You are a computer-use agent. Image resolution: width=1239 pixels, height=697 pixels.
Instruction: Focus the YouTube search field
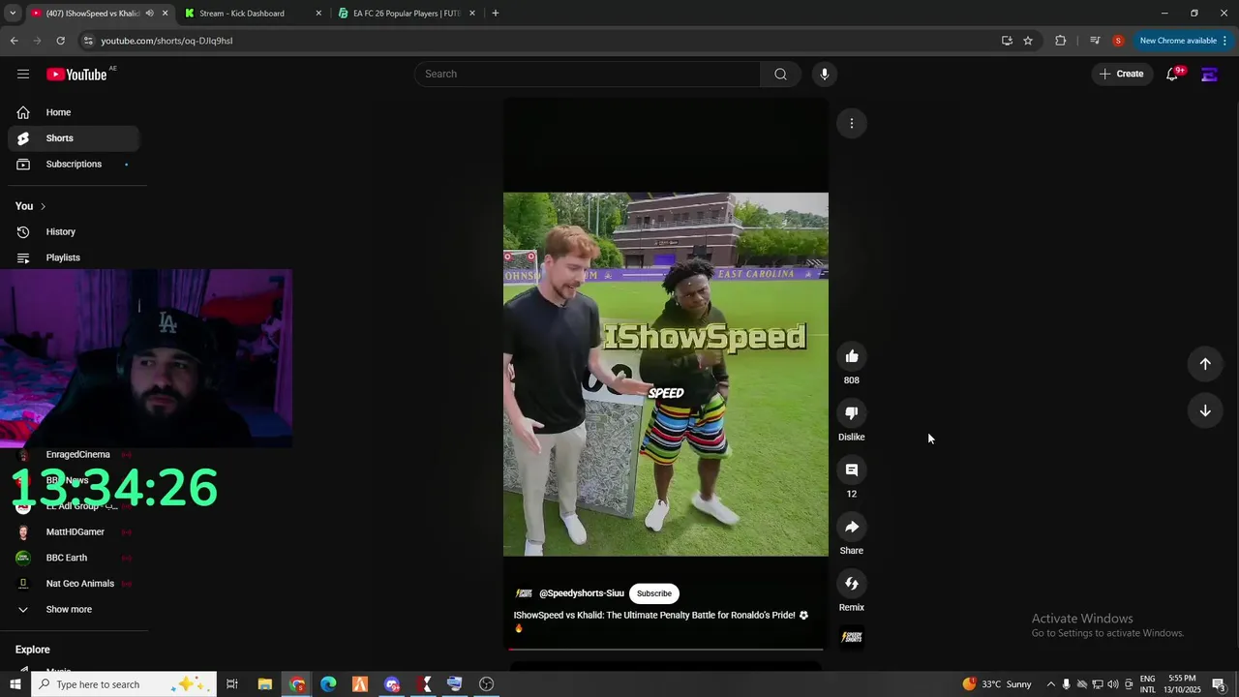[x=588, y=74]
